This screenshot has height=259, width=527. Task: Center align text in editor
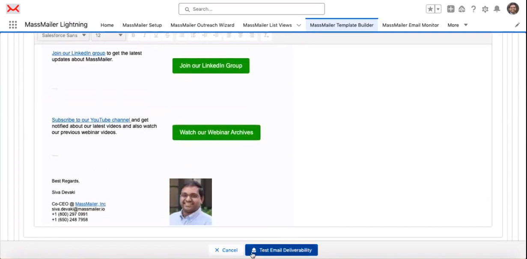pyautogui.click(x=241, y=35)
